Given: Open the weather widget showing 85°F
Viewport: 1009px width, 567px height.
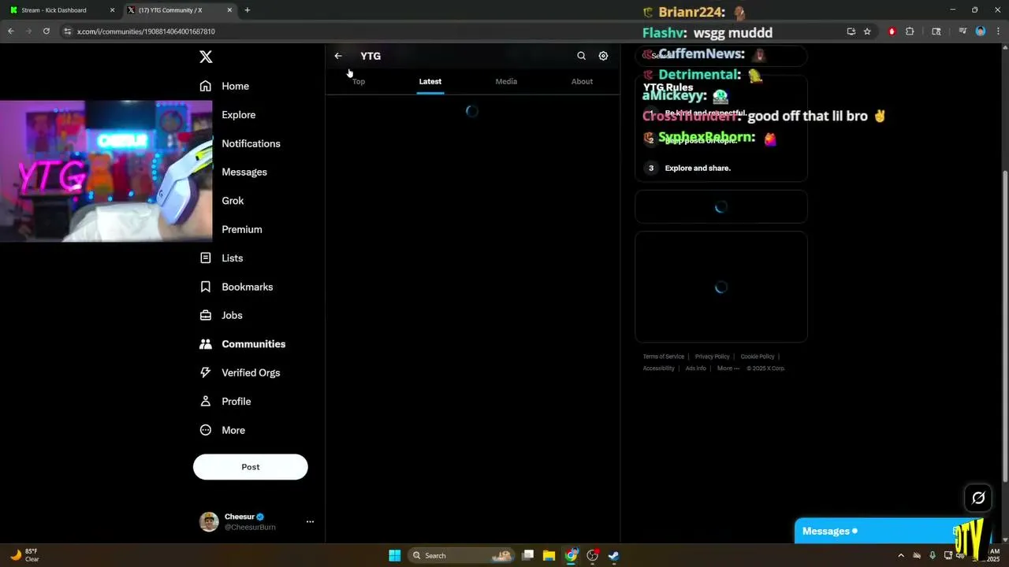Looking at the screenshot, I should (25, 555).
